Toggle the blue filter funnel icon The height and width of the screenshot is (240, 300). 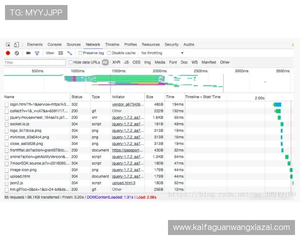click(x=36, y=53)
